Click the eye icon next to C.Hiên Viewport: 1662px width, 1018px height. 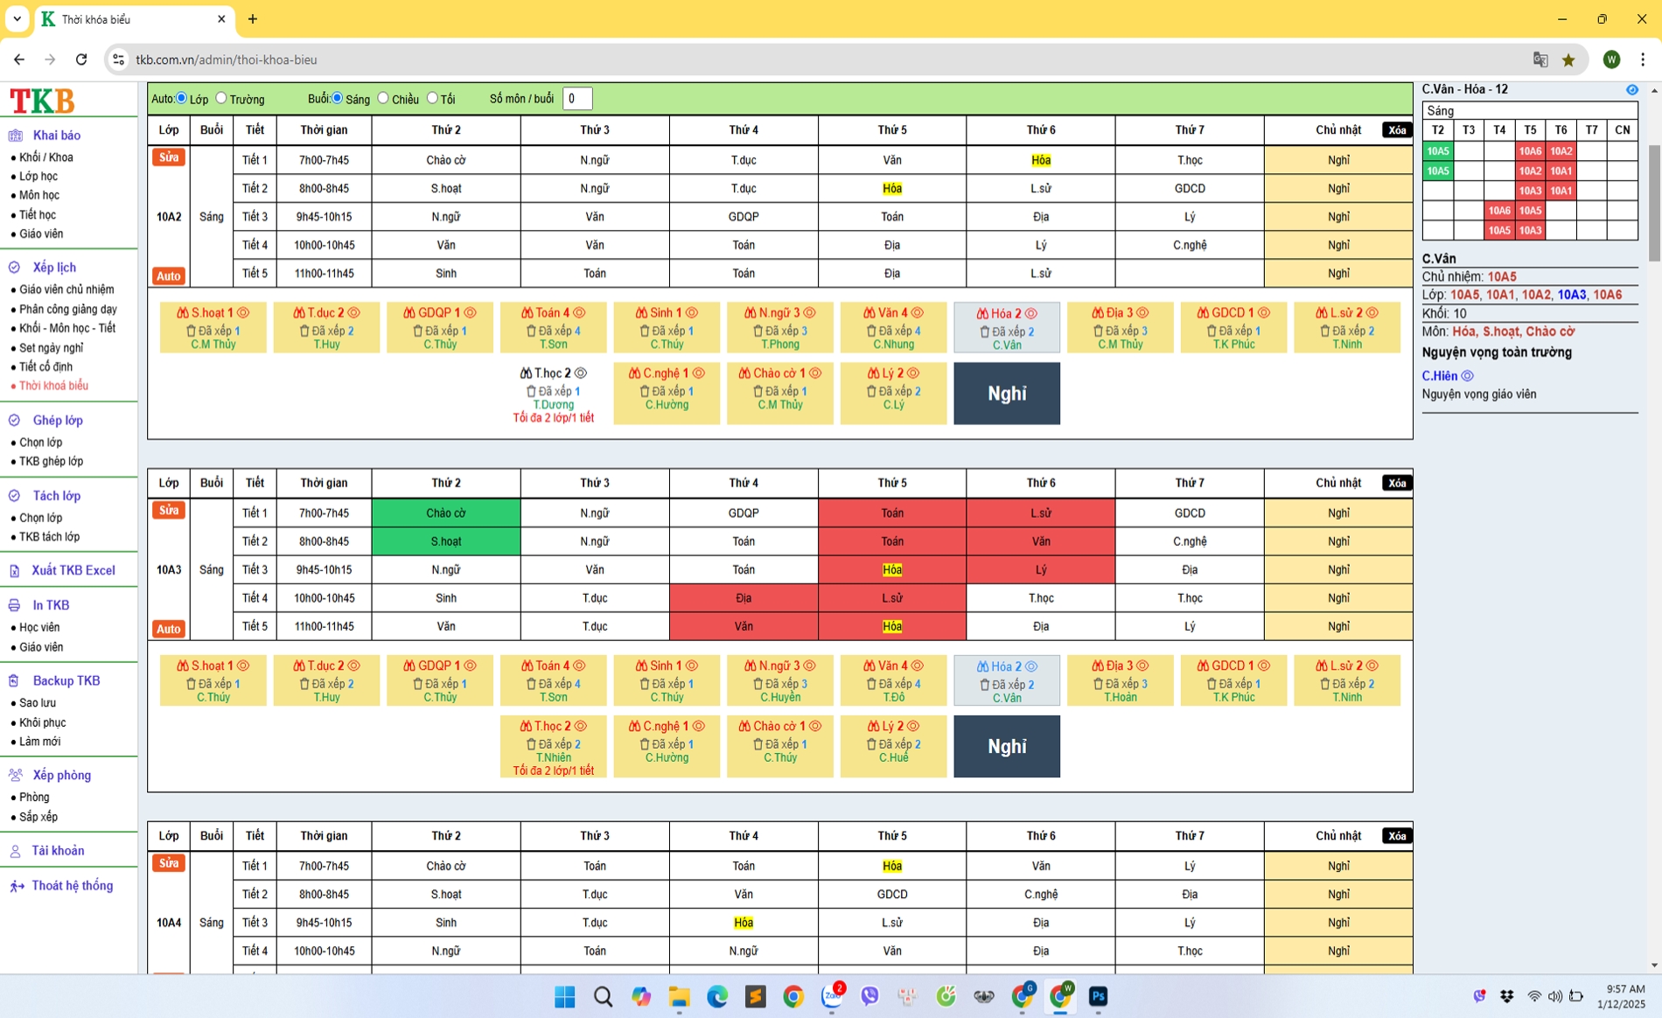pyautogui.click(x=1467, y=376)
